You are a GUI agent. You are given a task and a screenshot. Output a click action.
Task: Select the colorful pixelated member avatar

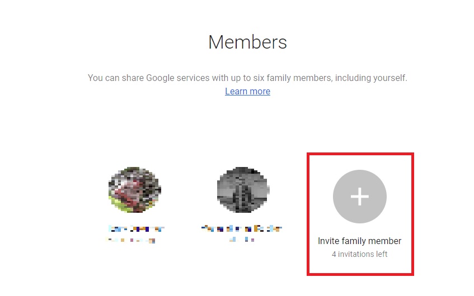[134, 190]
